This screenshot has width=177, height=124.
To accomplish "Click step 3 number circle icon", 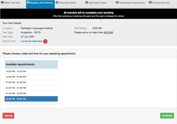I will 57,2.
